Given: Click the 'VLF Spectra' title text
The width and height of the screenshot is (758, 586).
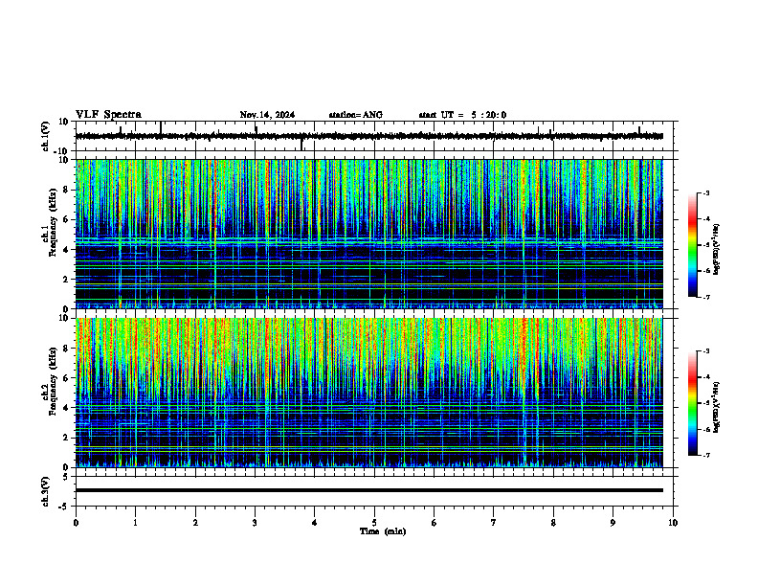Looking at the screenshot, I should [x=108, y=115].
